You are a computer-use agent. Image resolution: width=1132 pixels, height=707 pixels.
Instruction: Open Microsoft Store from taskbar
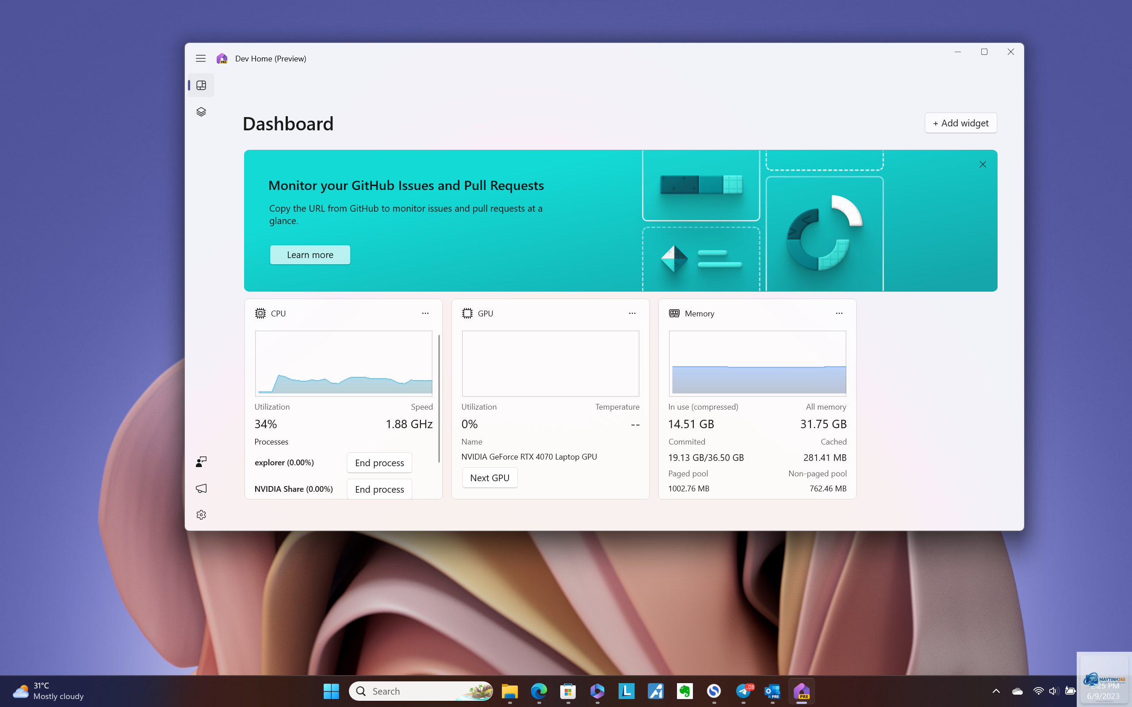tap(568, 691)
